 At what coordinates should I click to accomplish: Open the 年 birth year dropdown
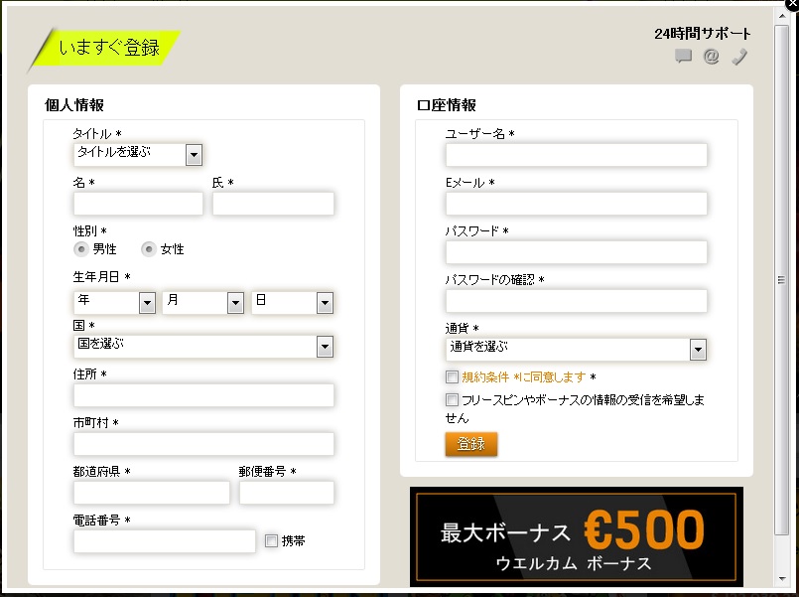[x=115, y=302]
